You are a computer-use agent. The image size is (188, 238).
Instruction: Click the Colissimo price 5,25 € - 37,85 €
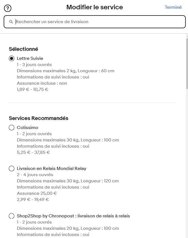point(33,152)
